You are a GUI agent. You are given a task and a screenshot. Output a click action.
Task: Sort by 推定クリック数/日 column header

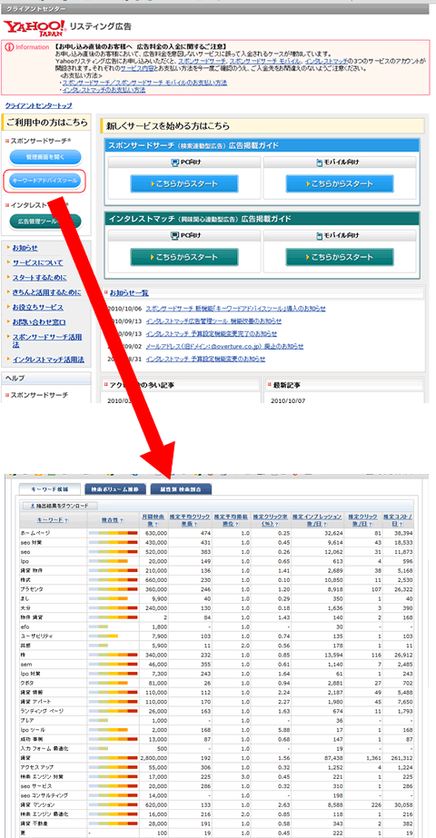click(x=362, y=520)
